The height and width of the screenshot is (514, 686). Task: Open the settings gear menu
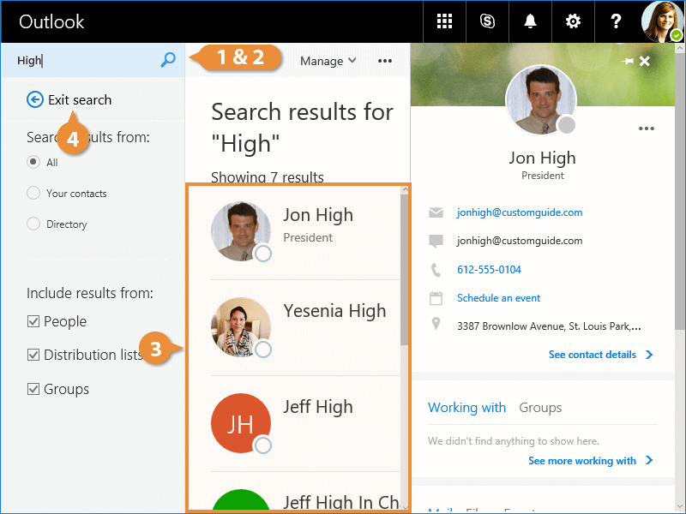tap(573, 21)
